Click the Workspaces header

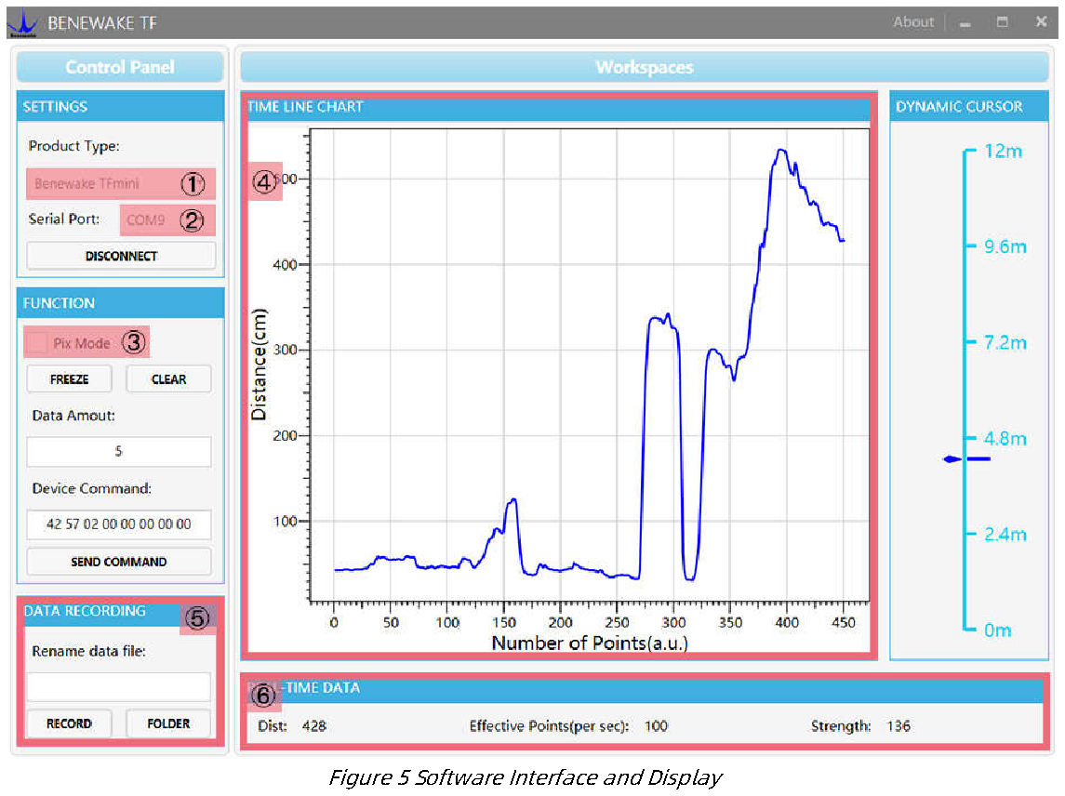[x=645, y=67]
